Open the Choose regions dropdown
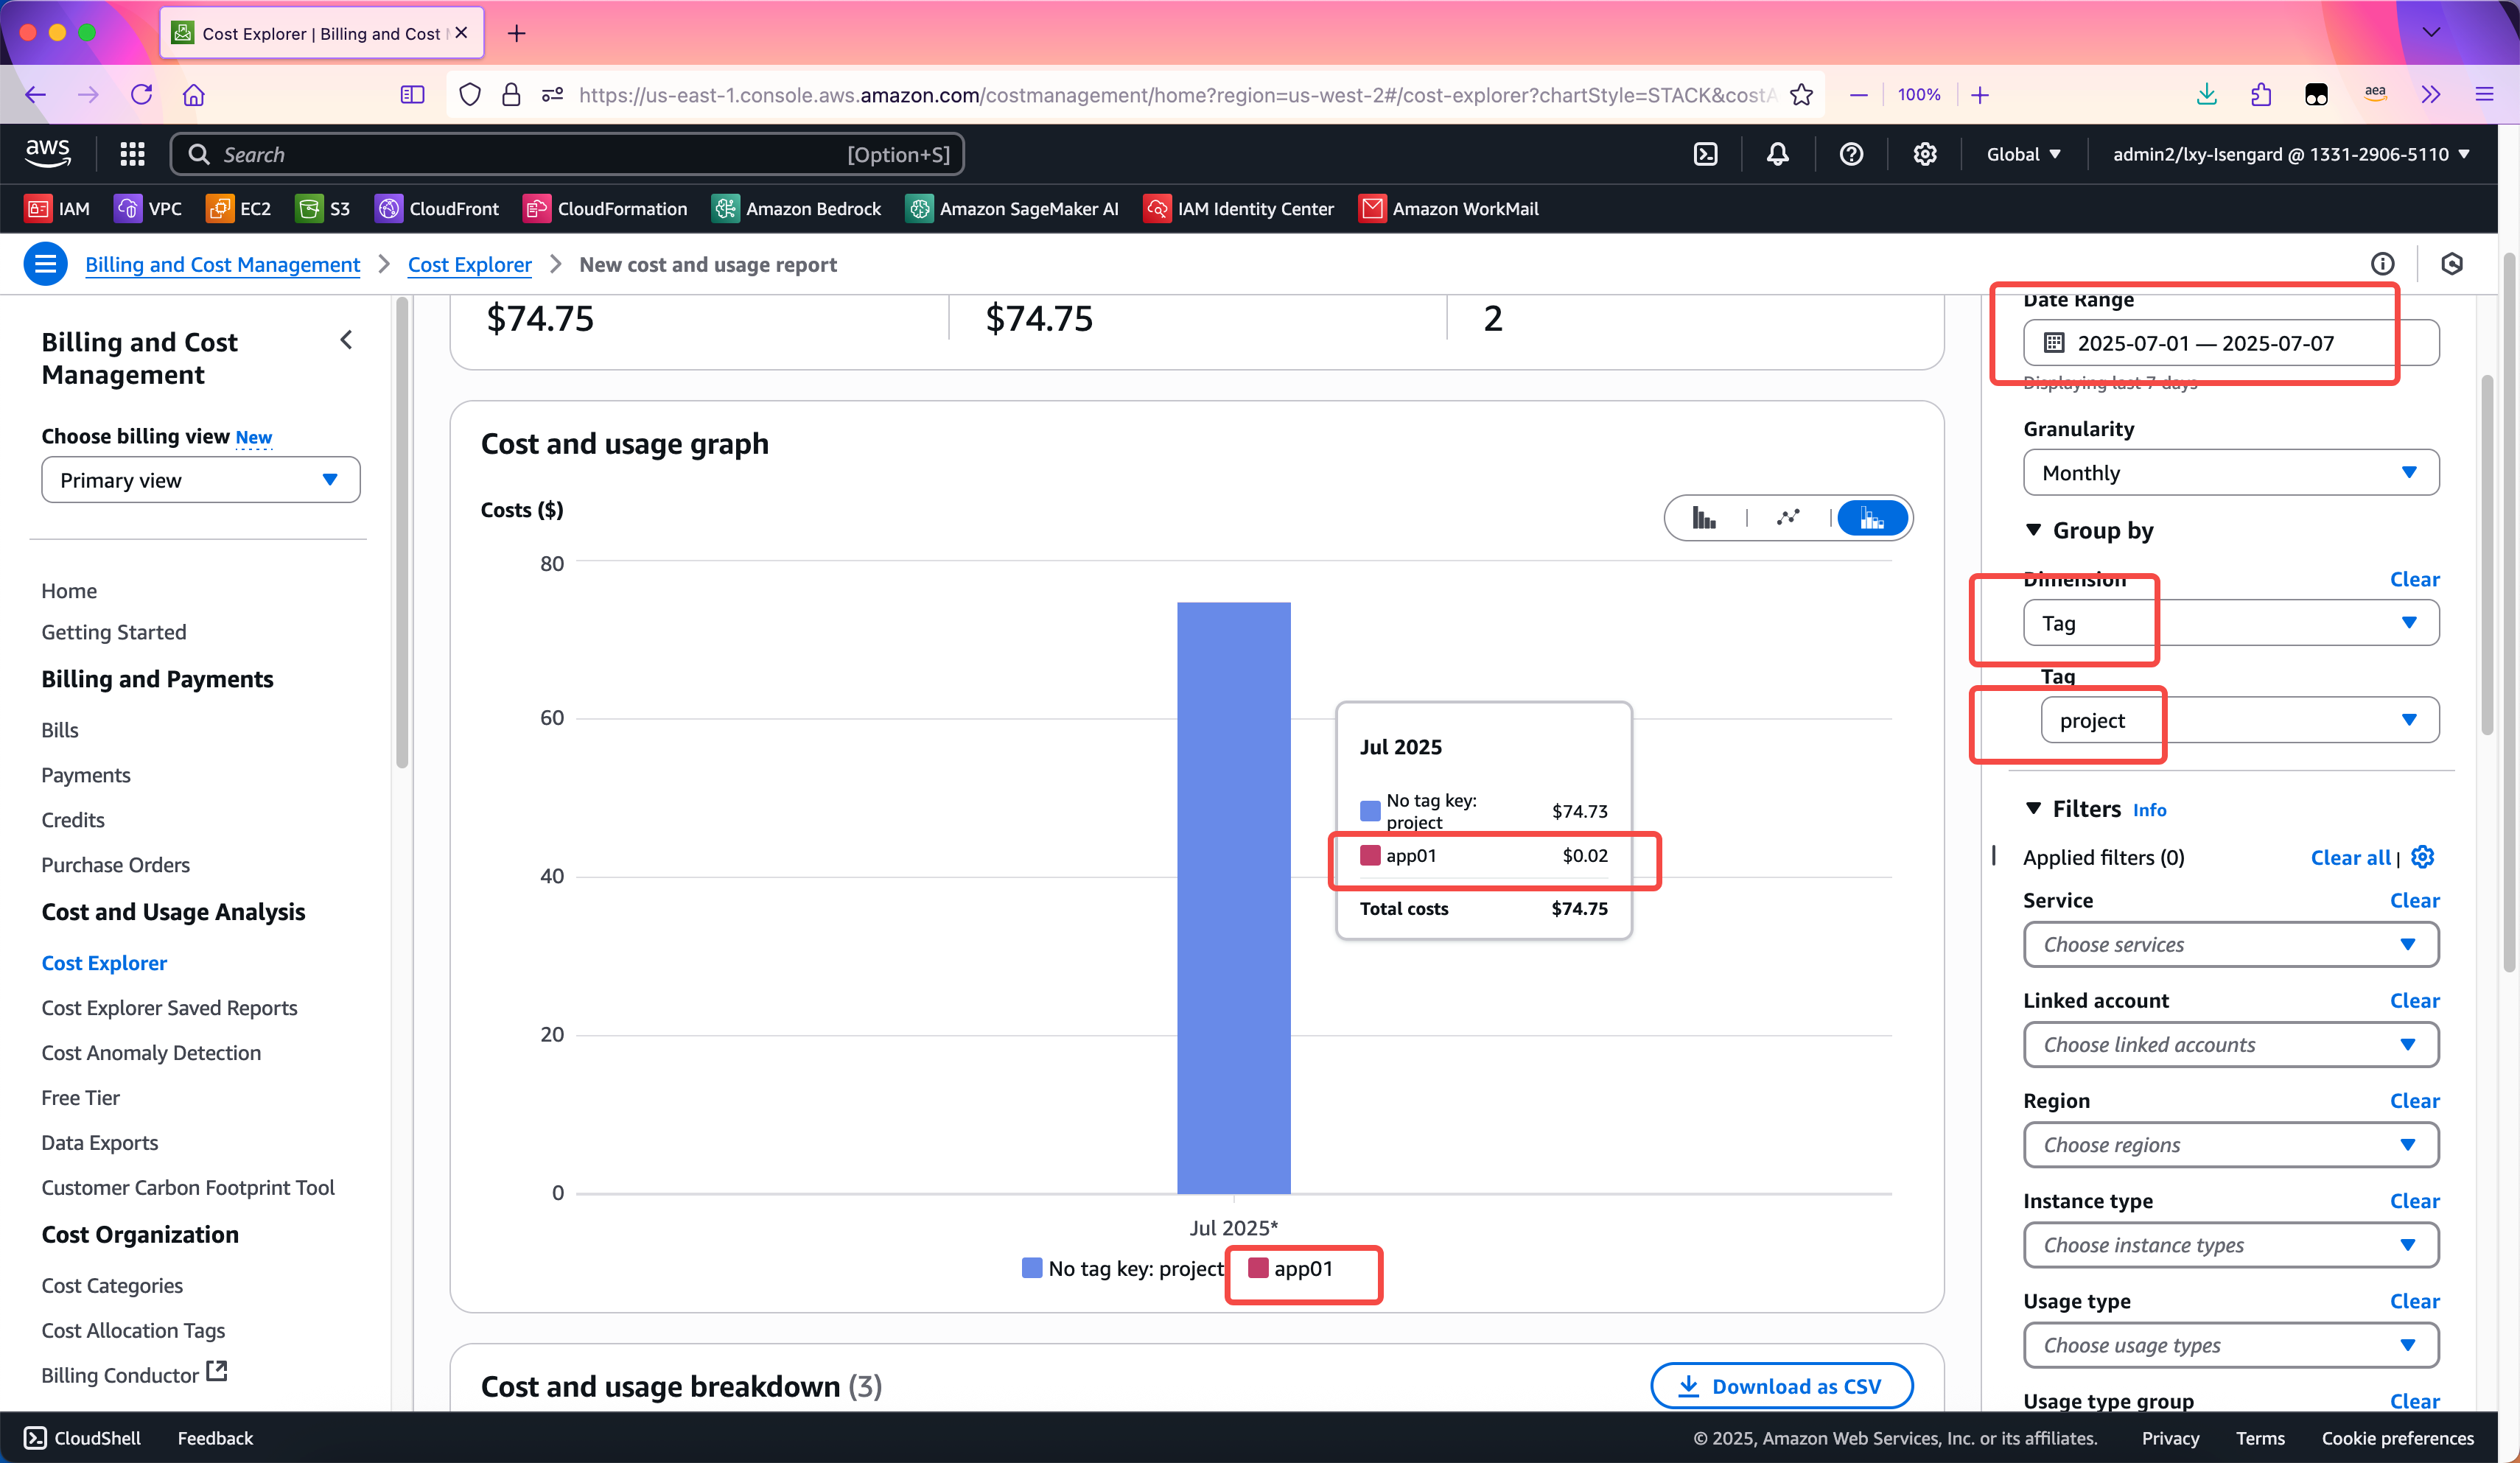 [2231, 1144]
